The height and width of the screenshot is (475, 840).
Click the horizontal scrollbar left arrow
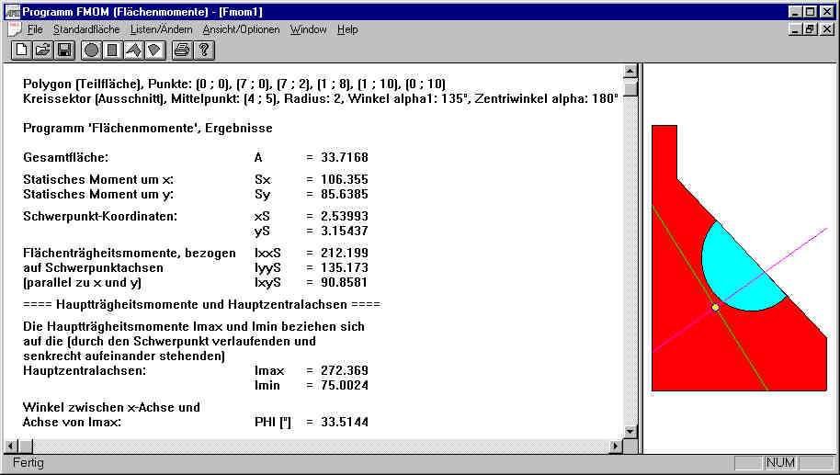(x=12, y=446)
